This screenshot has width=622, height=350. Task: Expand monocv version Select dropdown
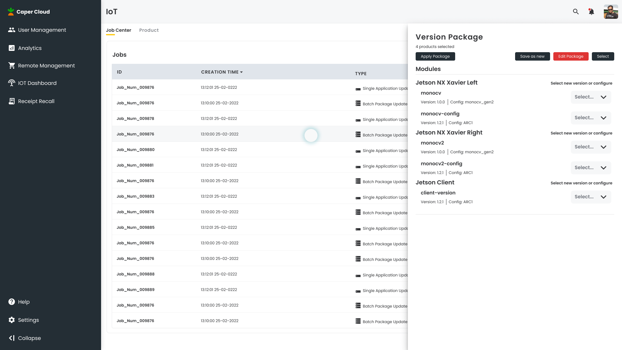click(x=591, y=97)
